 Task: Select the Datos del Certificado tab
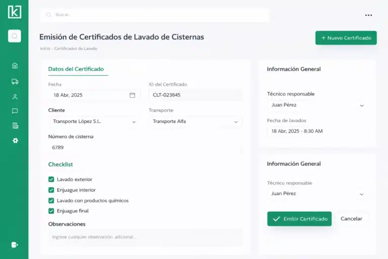click(x=76, y=69)
